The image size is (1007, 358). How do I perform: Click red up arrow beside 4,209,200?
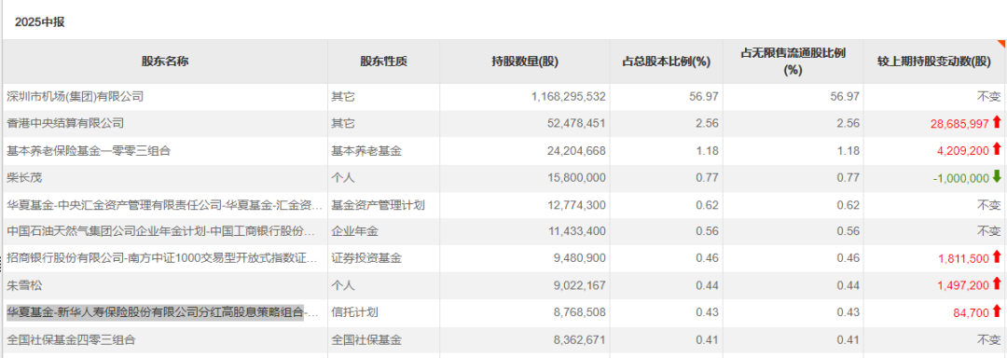[997, 149]
